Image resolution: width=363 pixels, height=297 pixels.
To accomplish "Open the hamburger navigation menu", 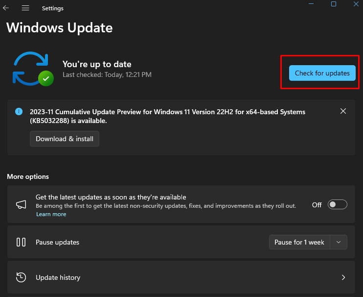I will [25, 8].
